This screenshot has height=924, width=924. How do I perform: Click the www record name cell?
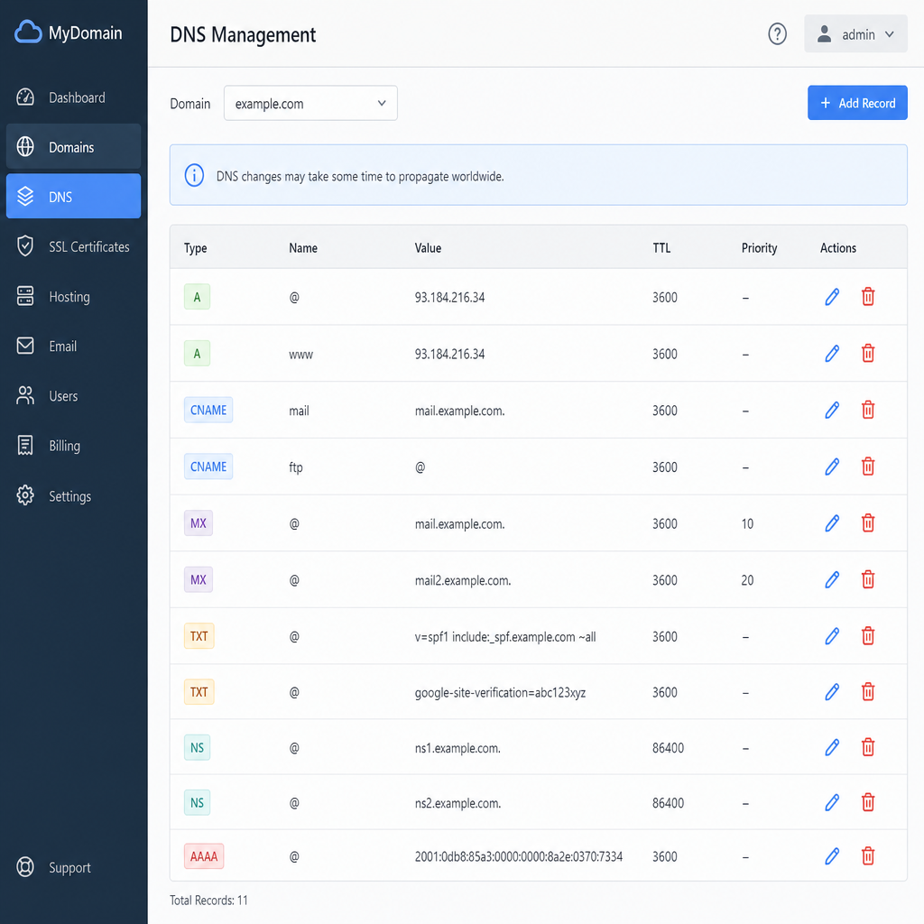point(300,354)
